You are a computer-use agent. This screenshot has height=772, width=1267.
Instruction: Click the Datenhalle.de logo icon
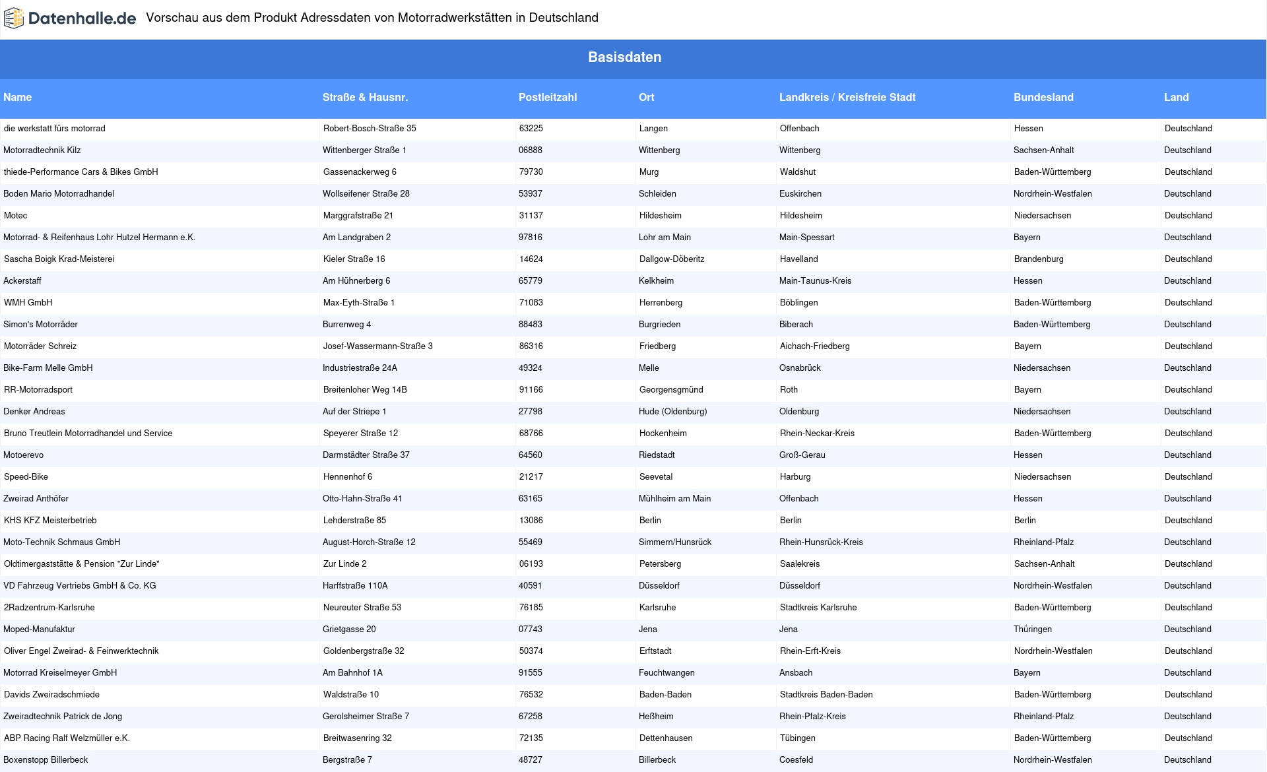14,18
